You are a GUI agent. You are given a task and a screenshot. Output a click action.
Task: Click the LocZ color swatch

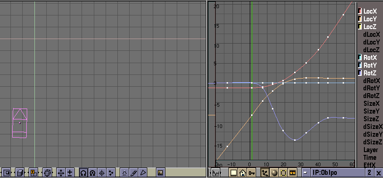[x=360, y=26]
